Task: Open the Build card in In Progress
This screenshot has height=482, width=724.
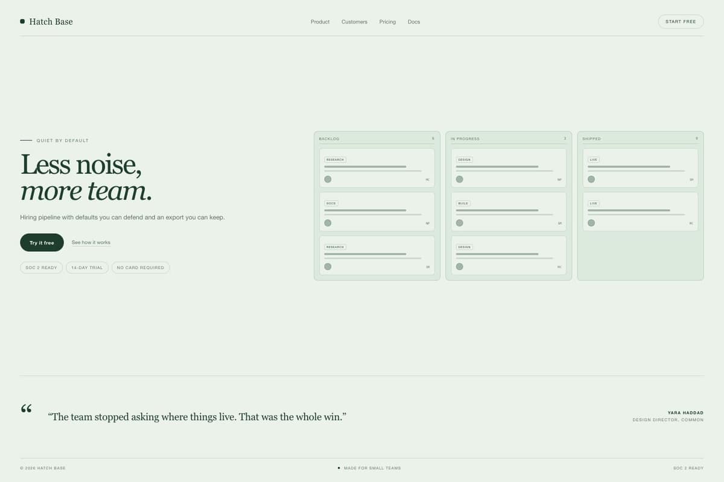Action: (x=509, y=211)
